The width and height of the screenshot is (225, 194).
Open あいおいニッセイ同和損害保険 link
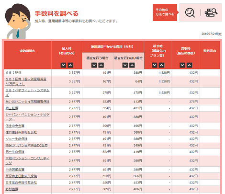click(27, 102)
